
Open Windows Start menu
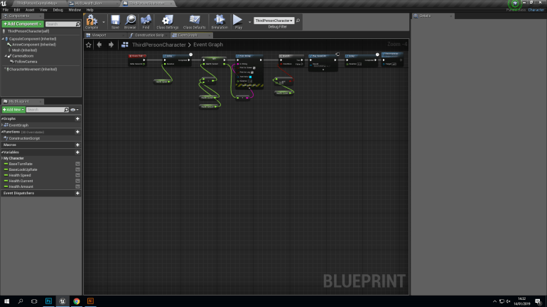tap(6, 301)
